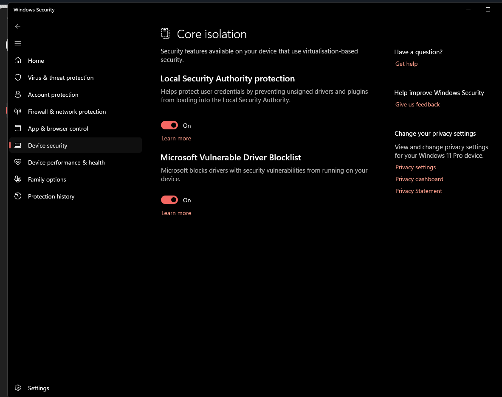Viewport: 502px width, 397px height.
Task: Disable Microsoft Vulnerable Driver Blocklist toggle
Action: [x=169, y=200]
